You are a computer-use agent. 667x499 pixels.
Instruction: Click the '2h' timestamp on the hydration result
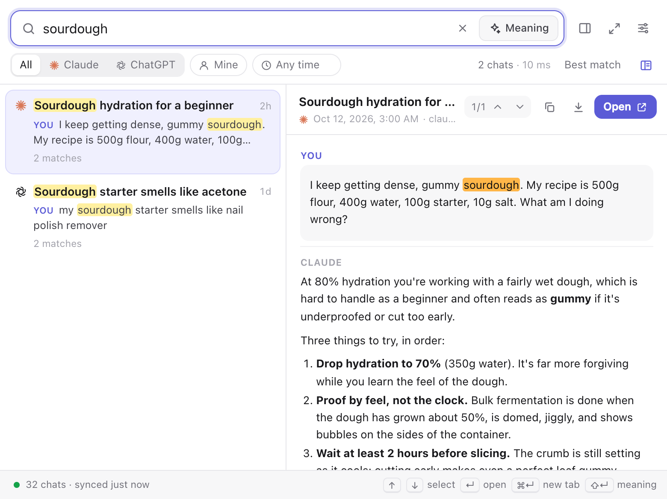point(266,106)
